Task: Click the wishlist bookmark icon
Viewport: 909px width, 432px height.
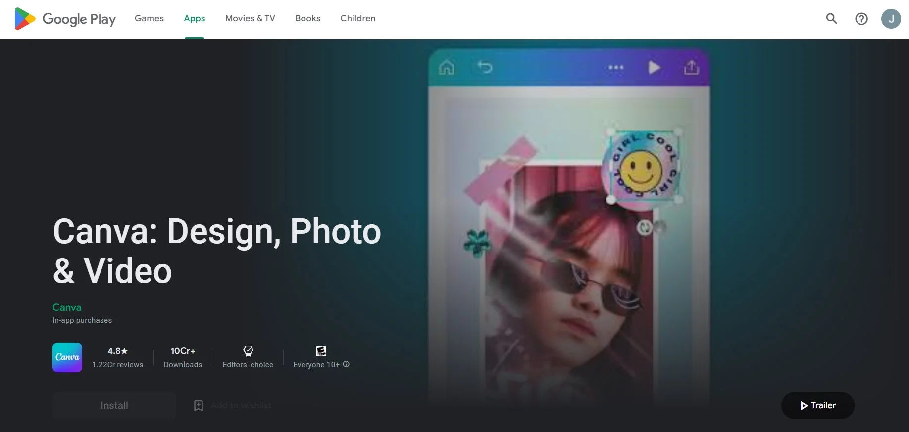Action: [199, 405]
